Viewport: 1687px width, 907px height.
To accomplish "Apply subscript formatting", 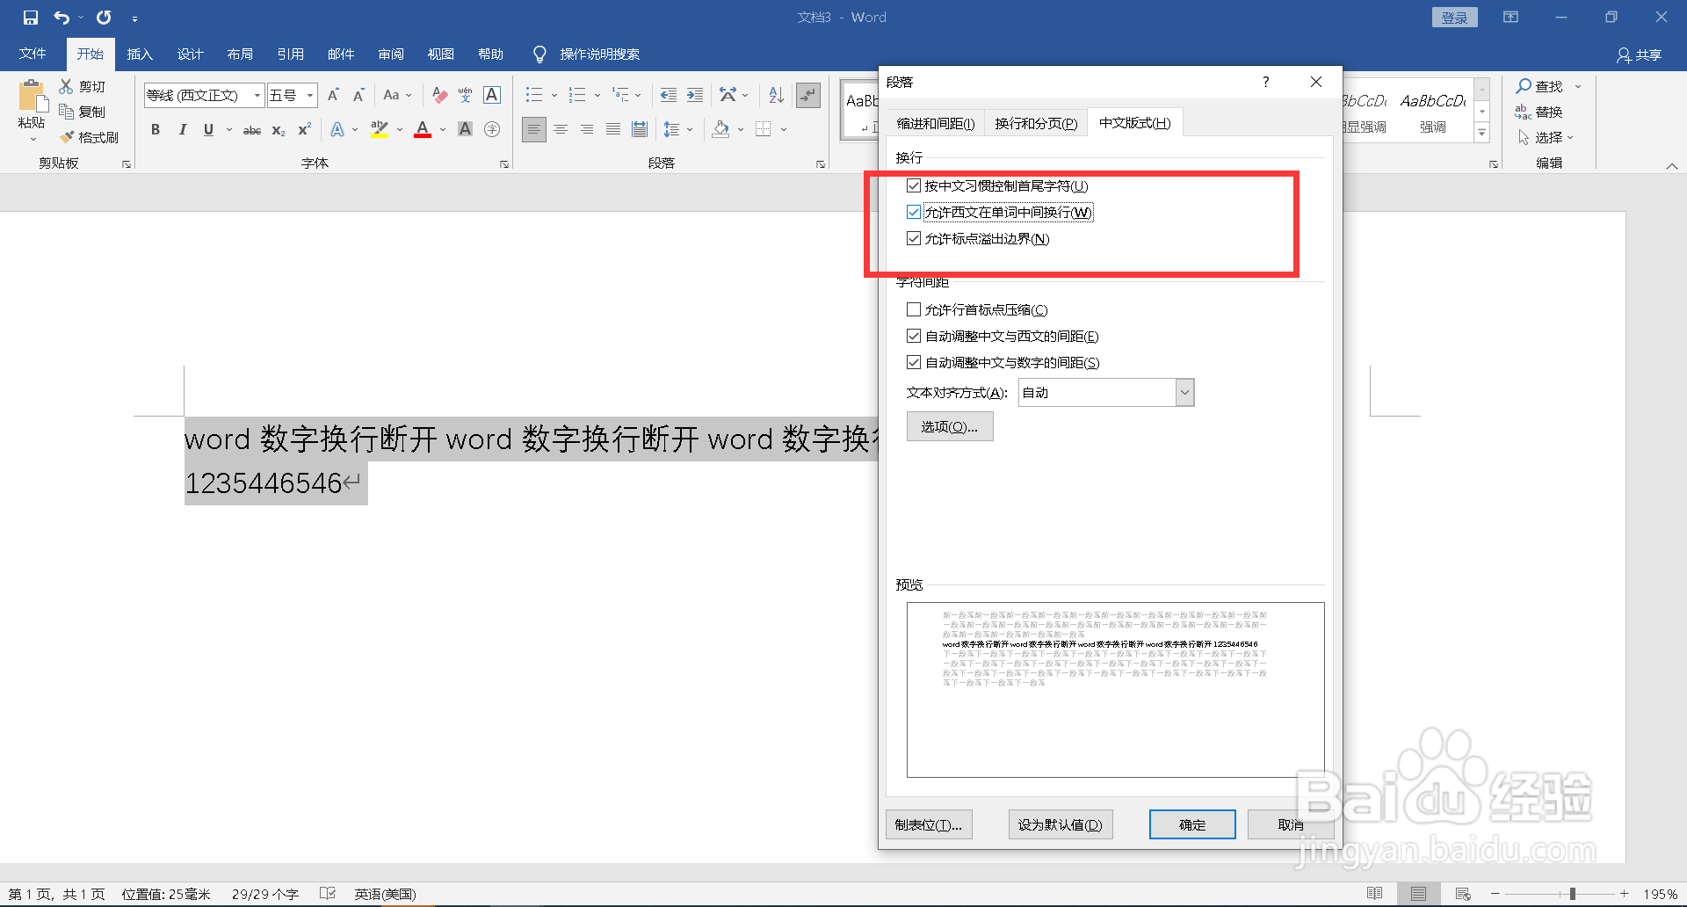I will pyautogui.click(x=278, y=129).
